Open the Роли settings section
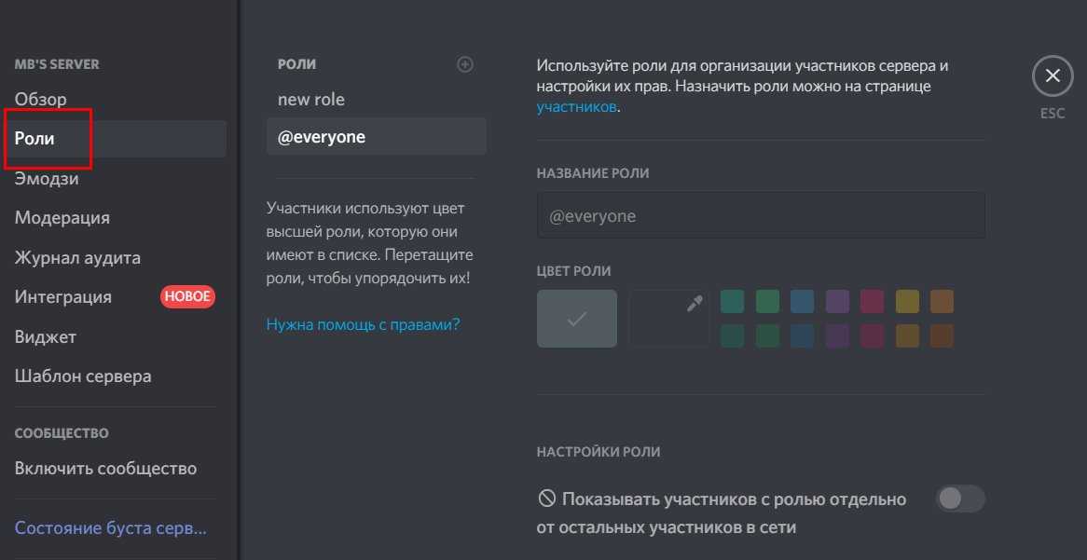Image resolution: width=1087 pixels, height=560 pixels. pyautogui.click(x=35, y=139)
